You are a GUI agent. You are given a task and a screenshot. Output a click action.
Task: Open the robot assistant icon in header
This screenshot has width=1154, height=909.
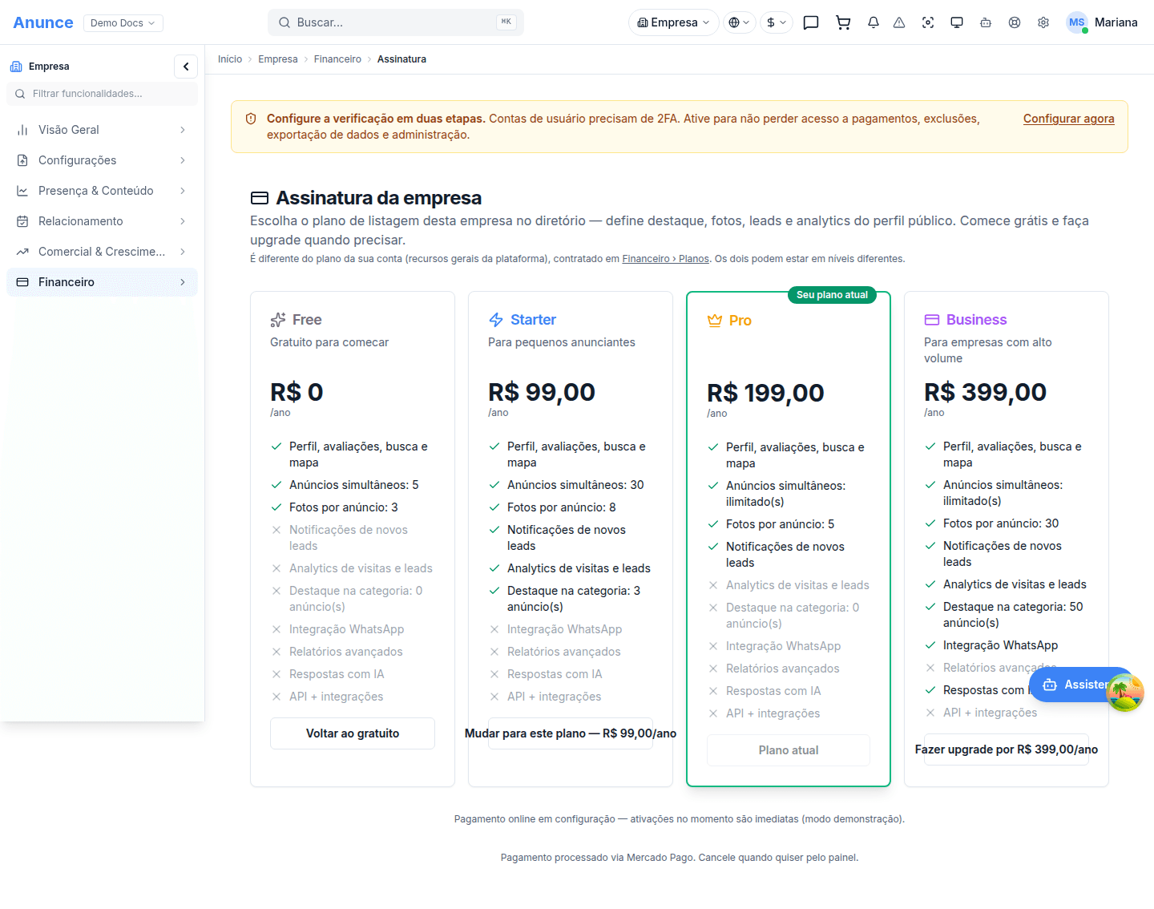[986, 22]
